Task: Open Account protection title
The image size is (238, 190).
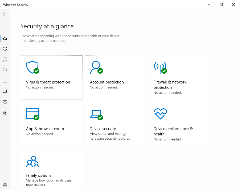Action: (107, 82)
